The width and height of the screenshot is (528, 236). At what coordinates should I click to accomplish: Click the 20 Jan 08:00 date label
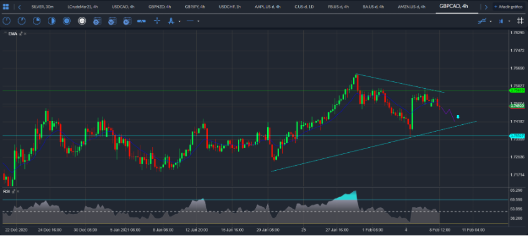[268, 230]
